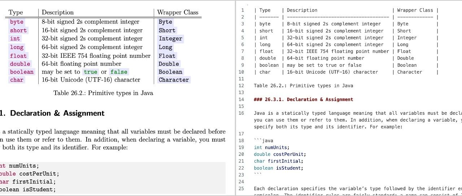
Task: Click 'Integer' wrapper class in rendered table
Action: [171, 39]
